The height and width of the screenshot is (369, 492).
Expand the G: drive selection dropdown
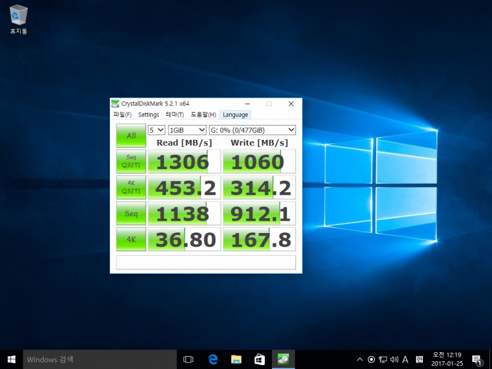252,130
